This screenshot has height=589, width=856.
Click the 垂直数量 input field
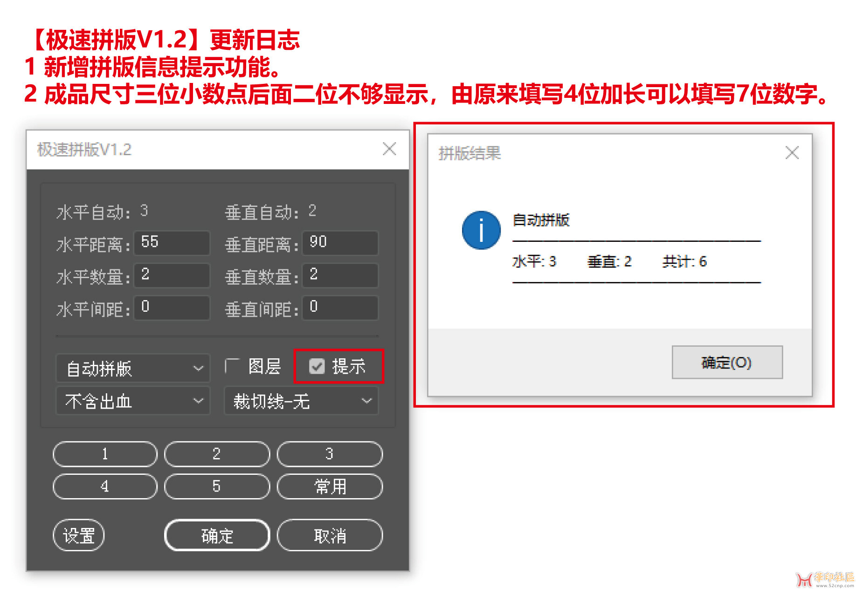[x=340, y=275]
